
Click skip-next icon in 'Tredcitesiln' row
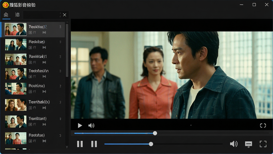(x=44, y=76)
